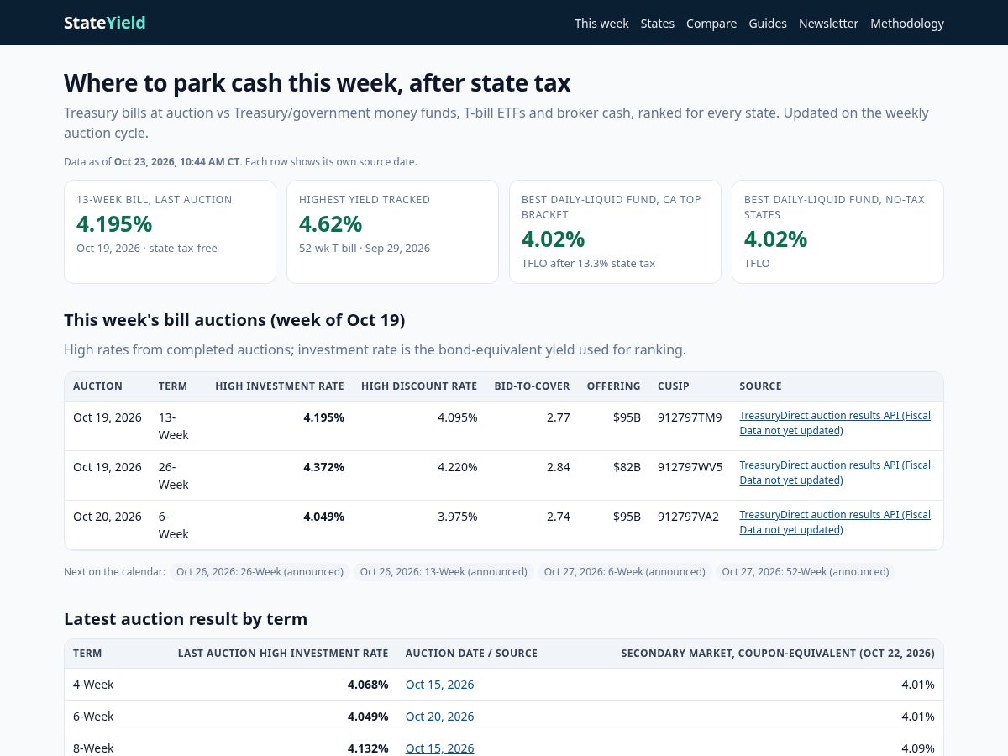
Task: Open the Methodology nav item
Action: point(907,24)
